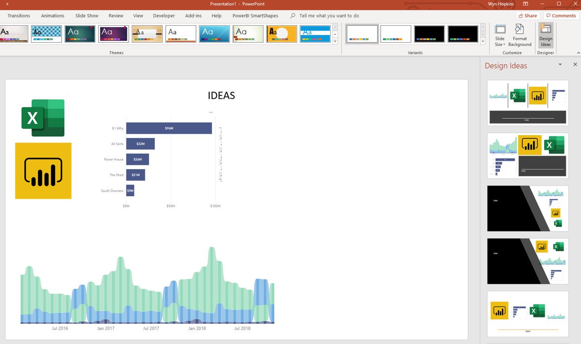Open the Comments pane

560,16
